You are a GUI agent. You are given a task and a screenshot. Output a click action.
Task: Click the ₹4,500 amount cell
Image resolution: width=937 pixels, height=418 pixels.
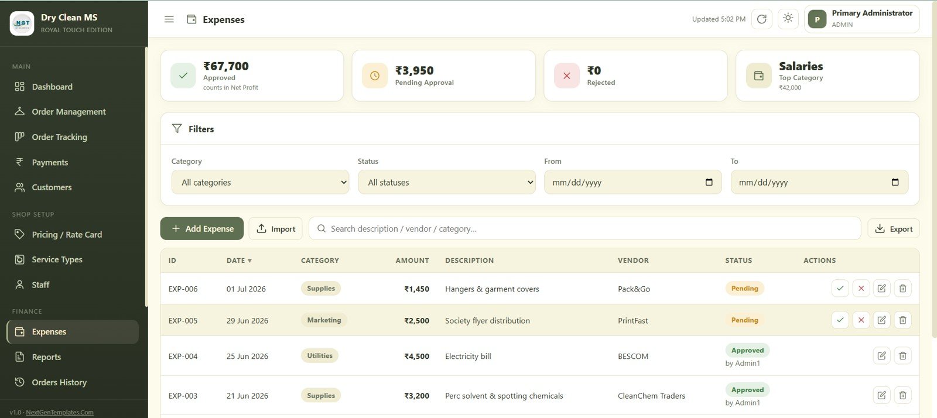tap(416, 356)
